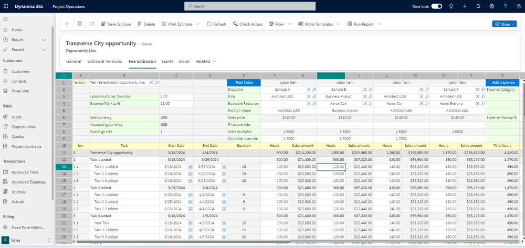This screenshot has width=525, height=248.
Task: Click the Delete trash icon
Action: 140,24
